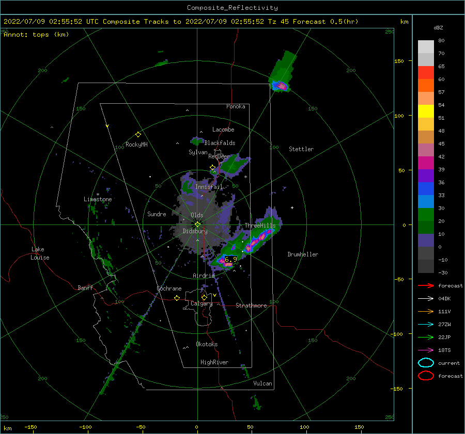This screenshot has width=465, height=434.
Task: Click the yellow radar site marker at Olds
Action: (197, 224)
